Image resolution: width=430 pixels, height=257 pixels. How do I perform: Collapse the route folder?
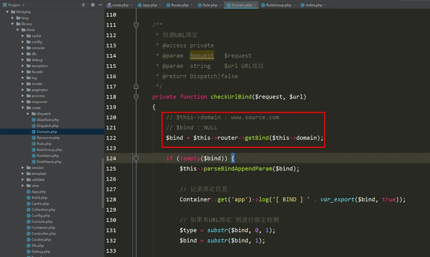tap(23, 108)
